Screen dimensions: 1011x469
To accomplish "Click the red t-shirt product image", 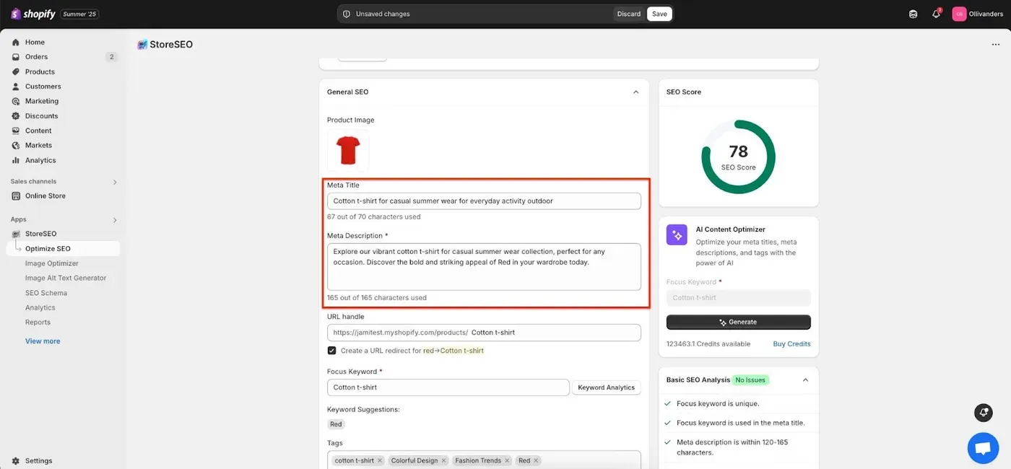I will point(348,151).
